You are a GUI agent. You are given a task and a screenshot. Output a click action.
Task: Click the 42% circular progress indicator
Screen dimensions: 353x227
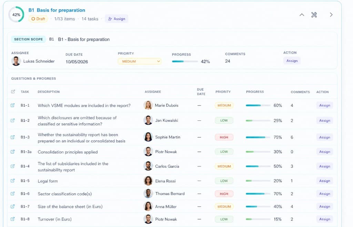pos(16,15)
